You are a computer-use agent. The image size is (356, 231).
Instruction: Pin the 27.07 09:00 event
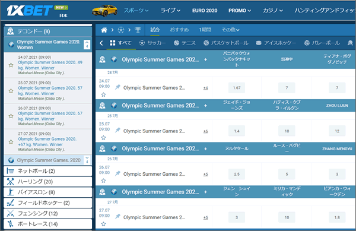(x=117, y=217)
